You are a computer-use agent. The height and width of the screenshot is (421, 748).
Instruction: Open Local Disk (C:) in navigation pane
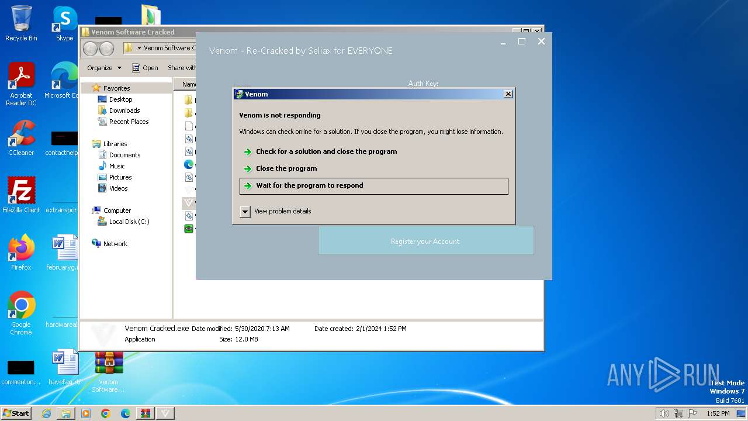(129, 222)
